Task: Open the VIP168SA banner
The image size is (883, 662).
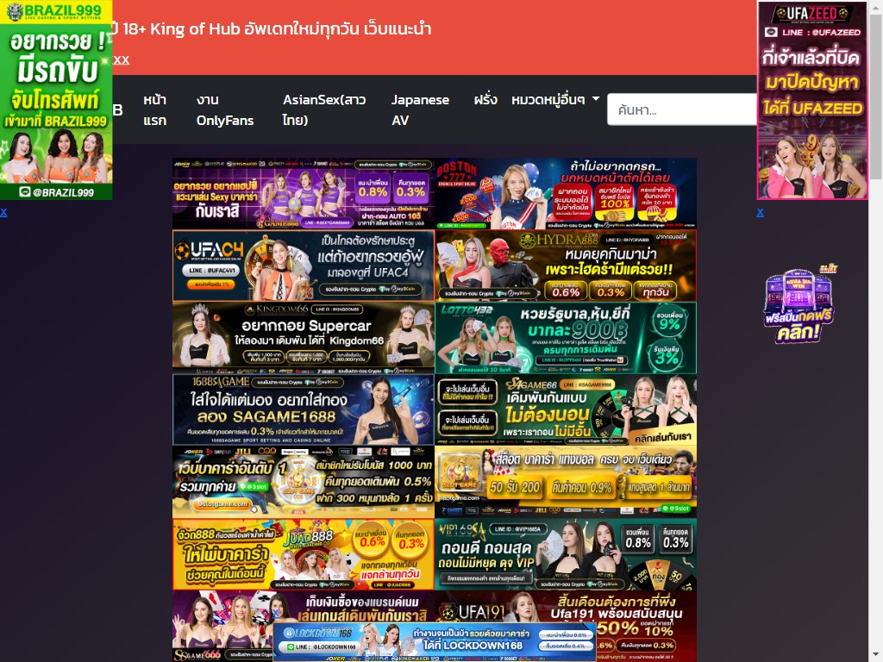Action: [x=566, y=554]
